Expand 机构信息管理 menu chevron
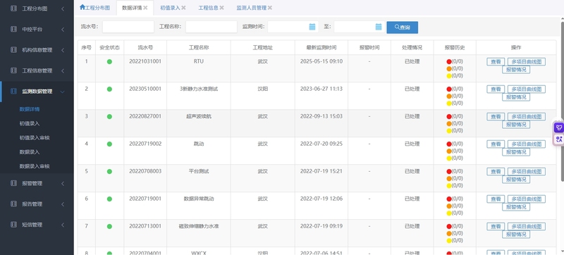564x255 pixels. 63,50
